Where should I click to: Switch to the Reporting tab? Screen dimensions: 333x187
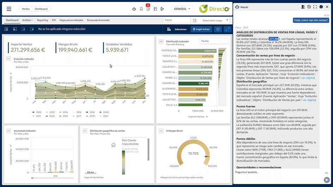42,20
